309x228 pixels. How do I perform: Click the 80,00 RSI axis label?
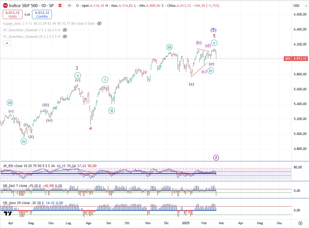tap(298, 167)
